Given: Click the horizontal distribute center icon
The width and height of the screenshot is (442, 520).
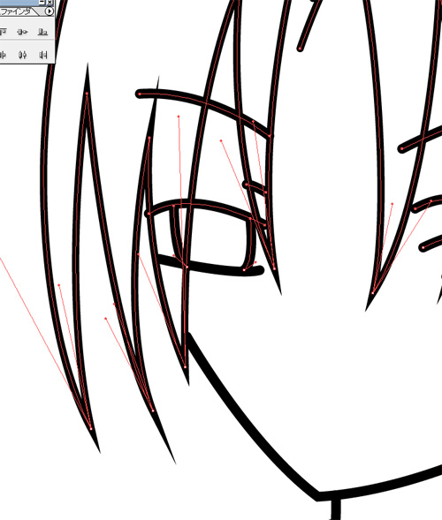Looking at the screenshot, I should click(23, 55).
